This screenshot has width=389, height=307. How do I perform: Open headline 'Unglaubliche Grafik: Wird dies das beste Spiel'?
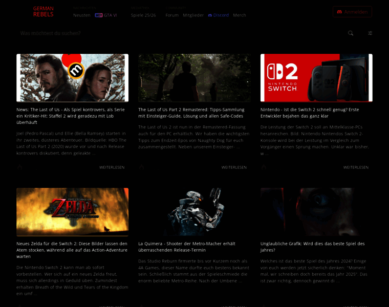[313, 247]
